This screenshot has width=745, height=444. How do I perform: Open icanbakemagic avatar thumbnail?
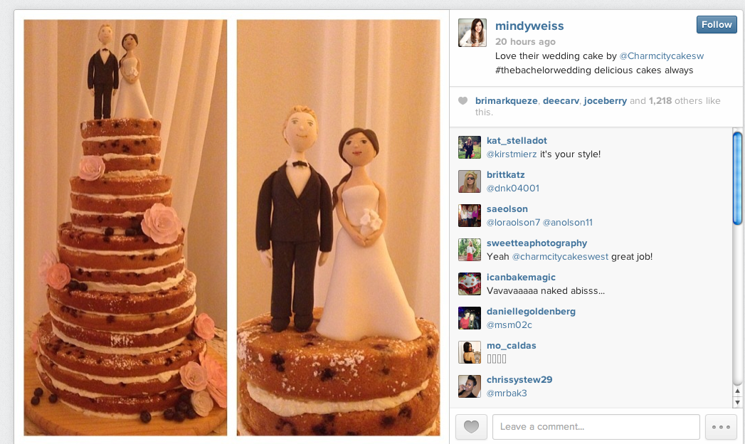[x=470, y=284]
